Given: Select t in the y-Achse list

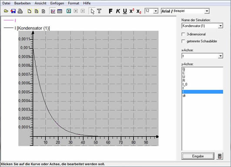Looking at the screenshot, I should coord(203,88).
